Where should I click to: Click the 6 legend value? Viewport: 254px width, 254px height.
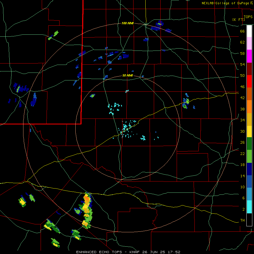[244, 198]
